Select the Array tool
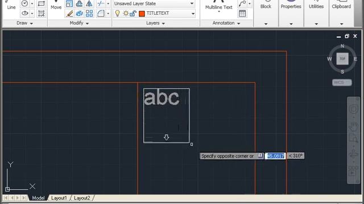The image size is (364, 204). click(x=89, y=14)
